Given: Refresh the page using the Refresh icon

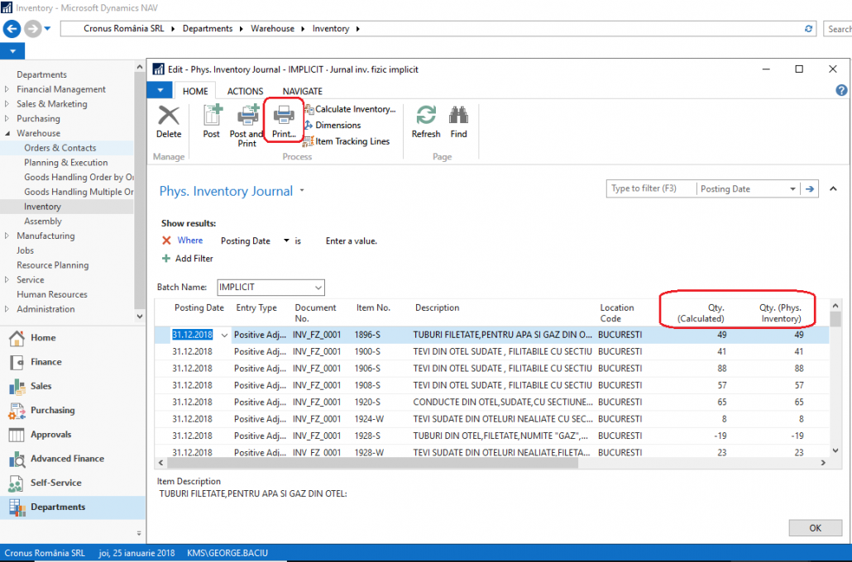Looking at the screenshot, I should tap(425, 122).
